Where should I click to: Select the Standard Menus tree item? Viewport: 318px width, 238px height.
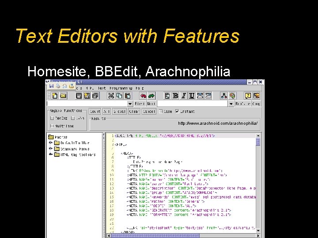click(x=72, y=149)
